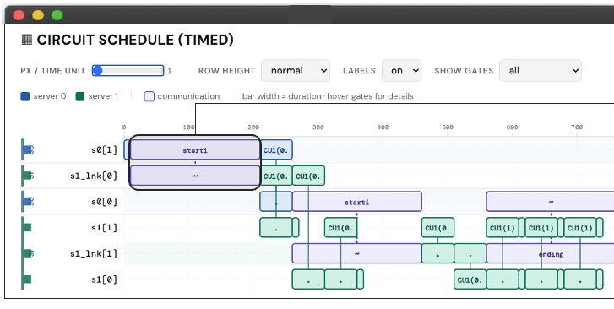Click the dot gate in s1[1] row
614x309 pixels.
[276, 228]
